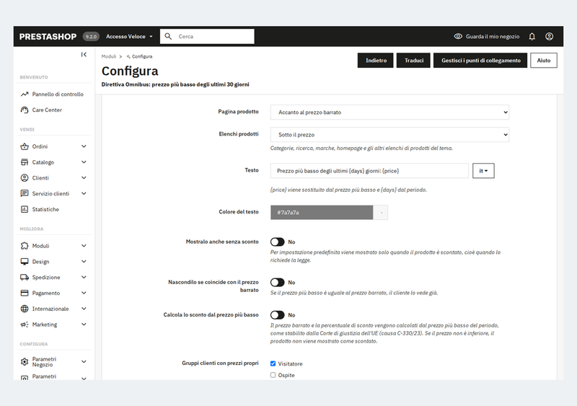Click the Ordini basket icon
Viewport: 577px width, 406px height.
[25, 146]
